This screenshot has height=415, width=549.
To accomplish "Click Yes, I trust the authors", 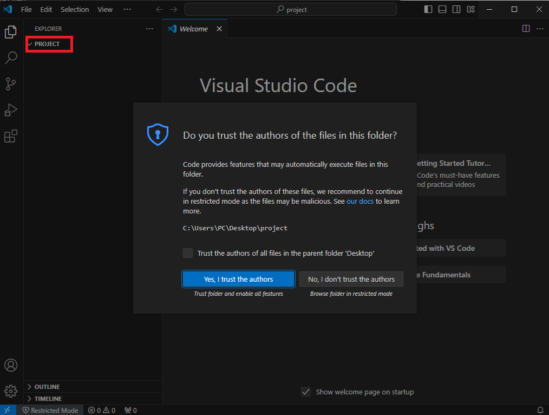I will (238, 279).
